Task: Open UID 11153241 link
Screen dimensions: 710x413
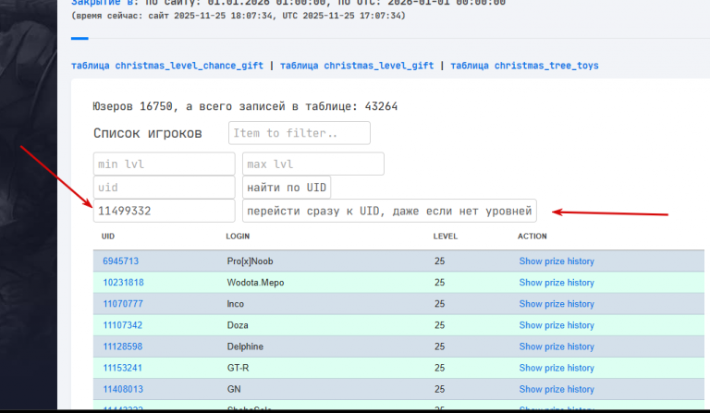Action: [122, 368]
